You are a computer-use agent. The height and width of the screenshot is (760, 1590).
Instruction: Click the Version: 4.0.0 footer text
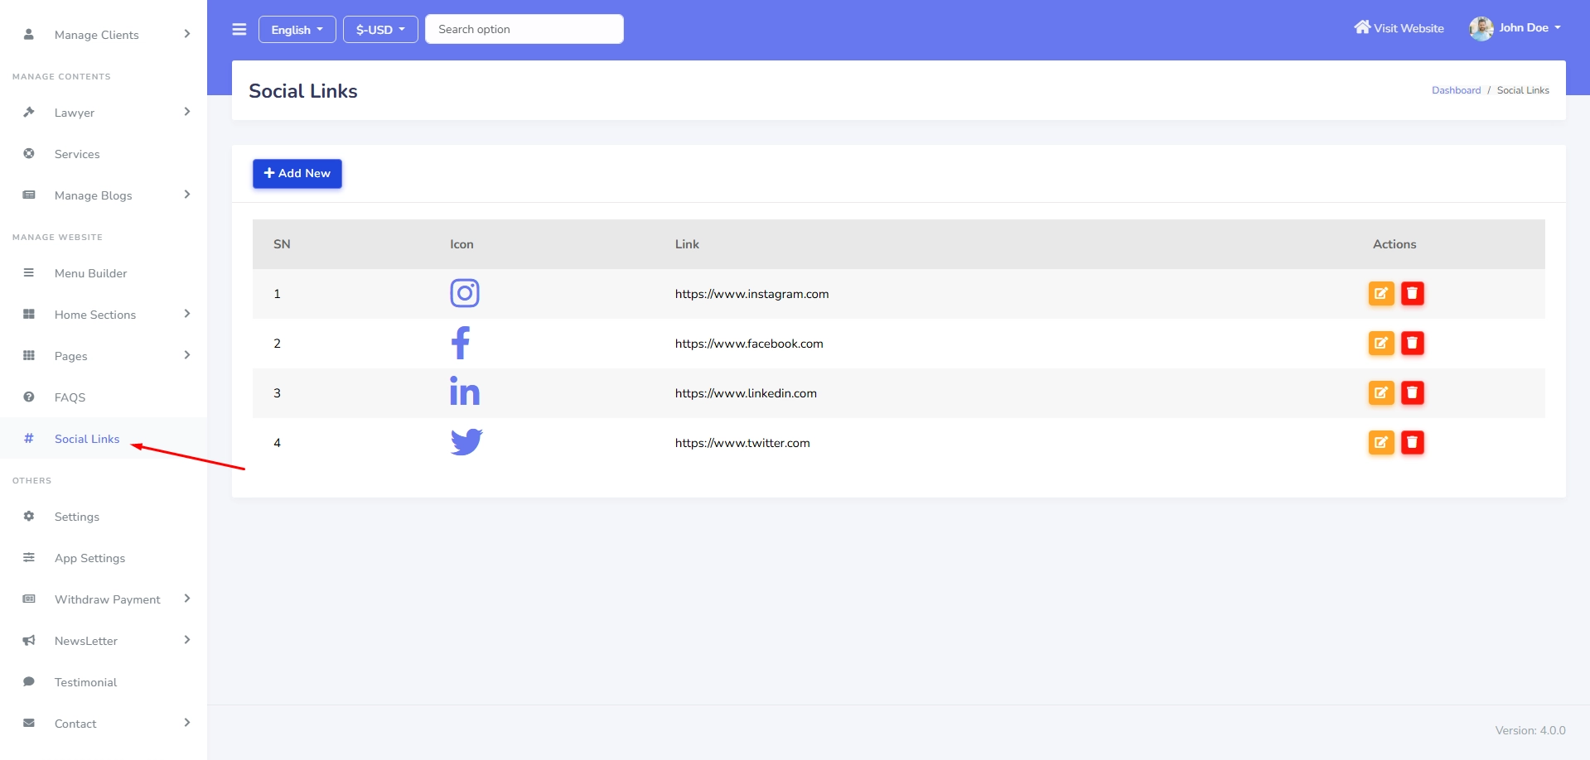(x=1530, y=730)
